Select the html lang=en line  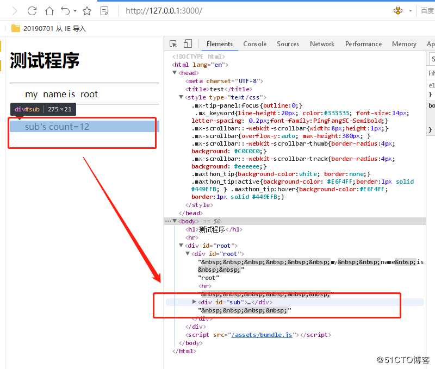pyautogui.click(x=200, y=65)
